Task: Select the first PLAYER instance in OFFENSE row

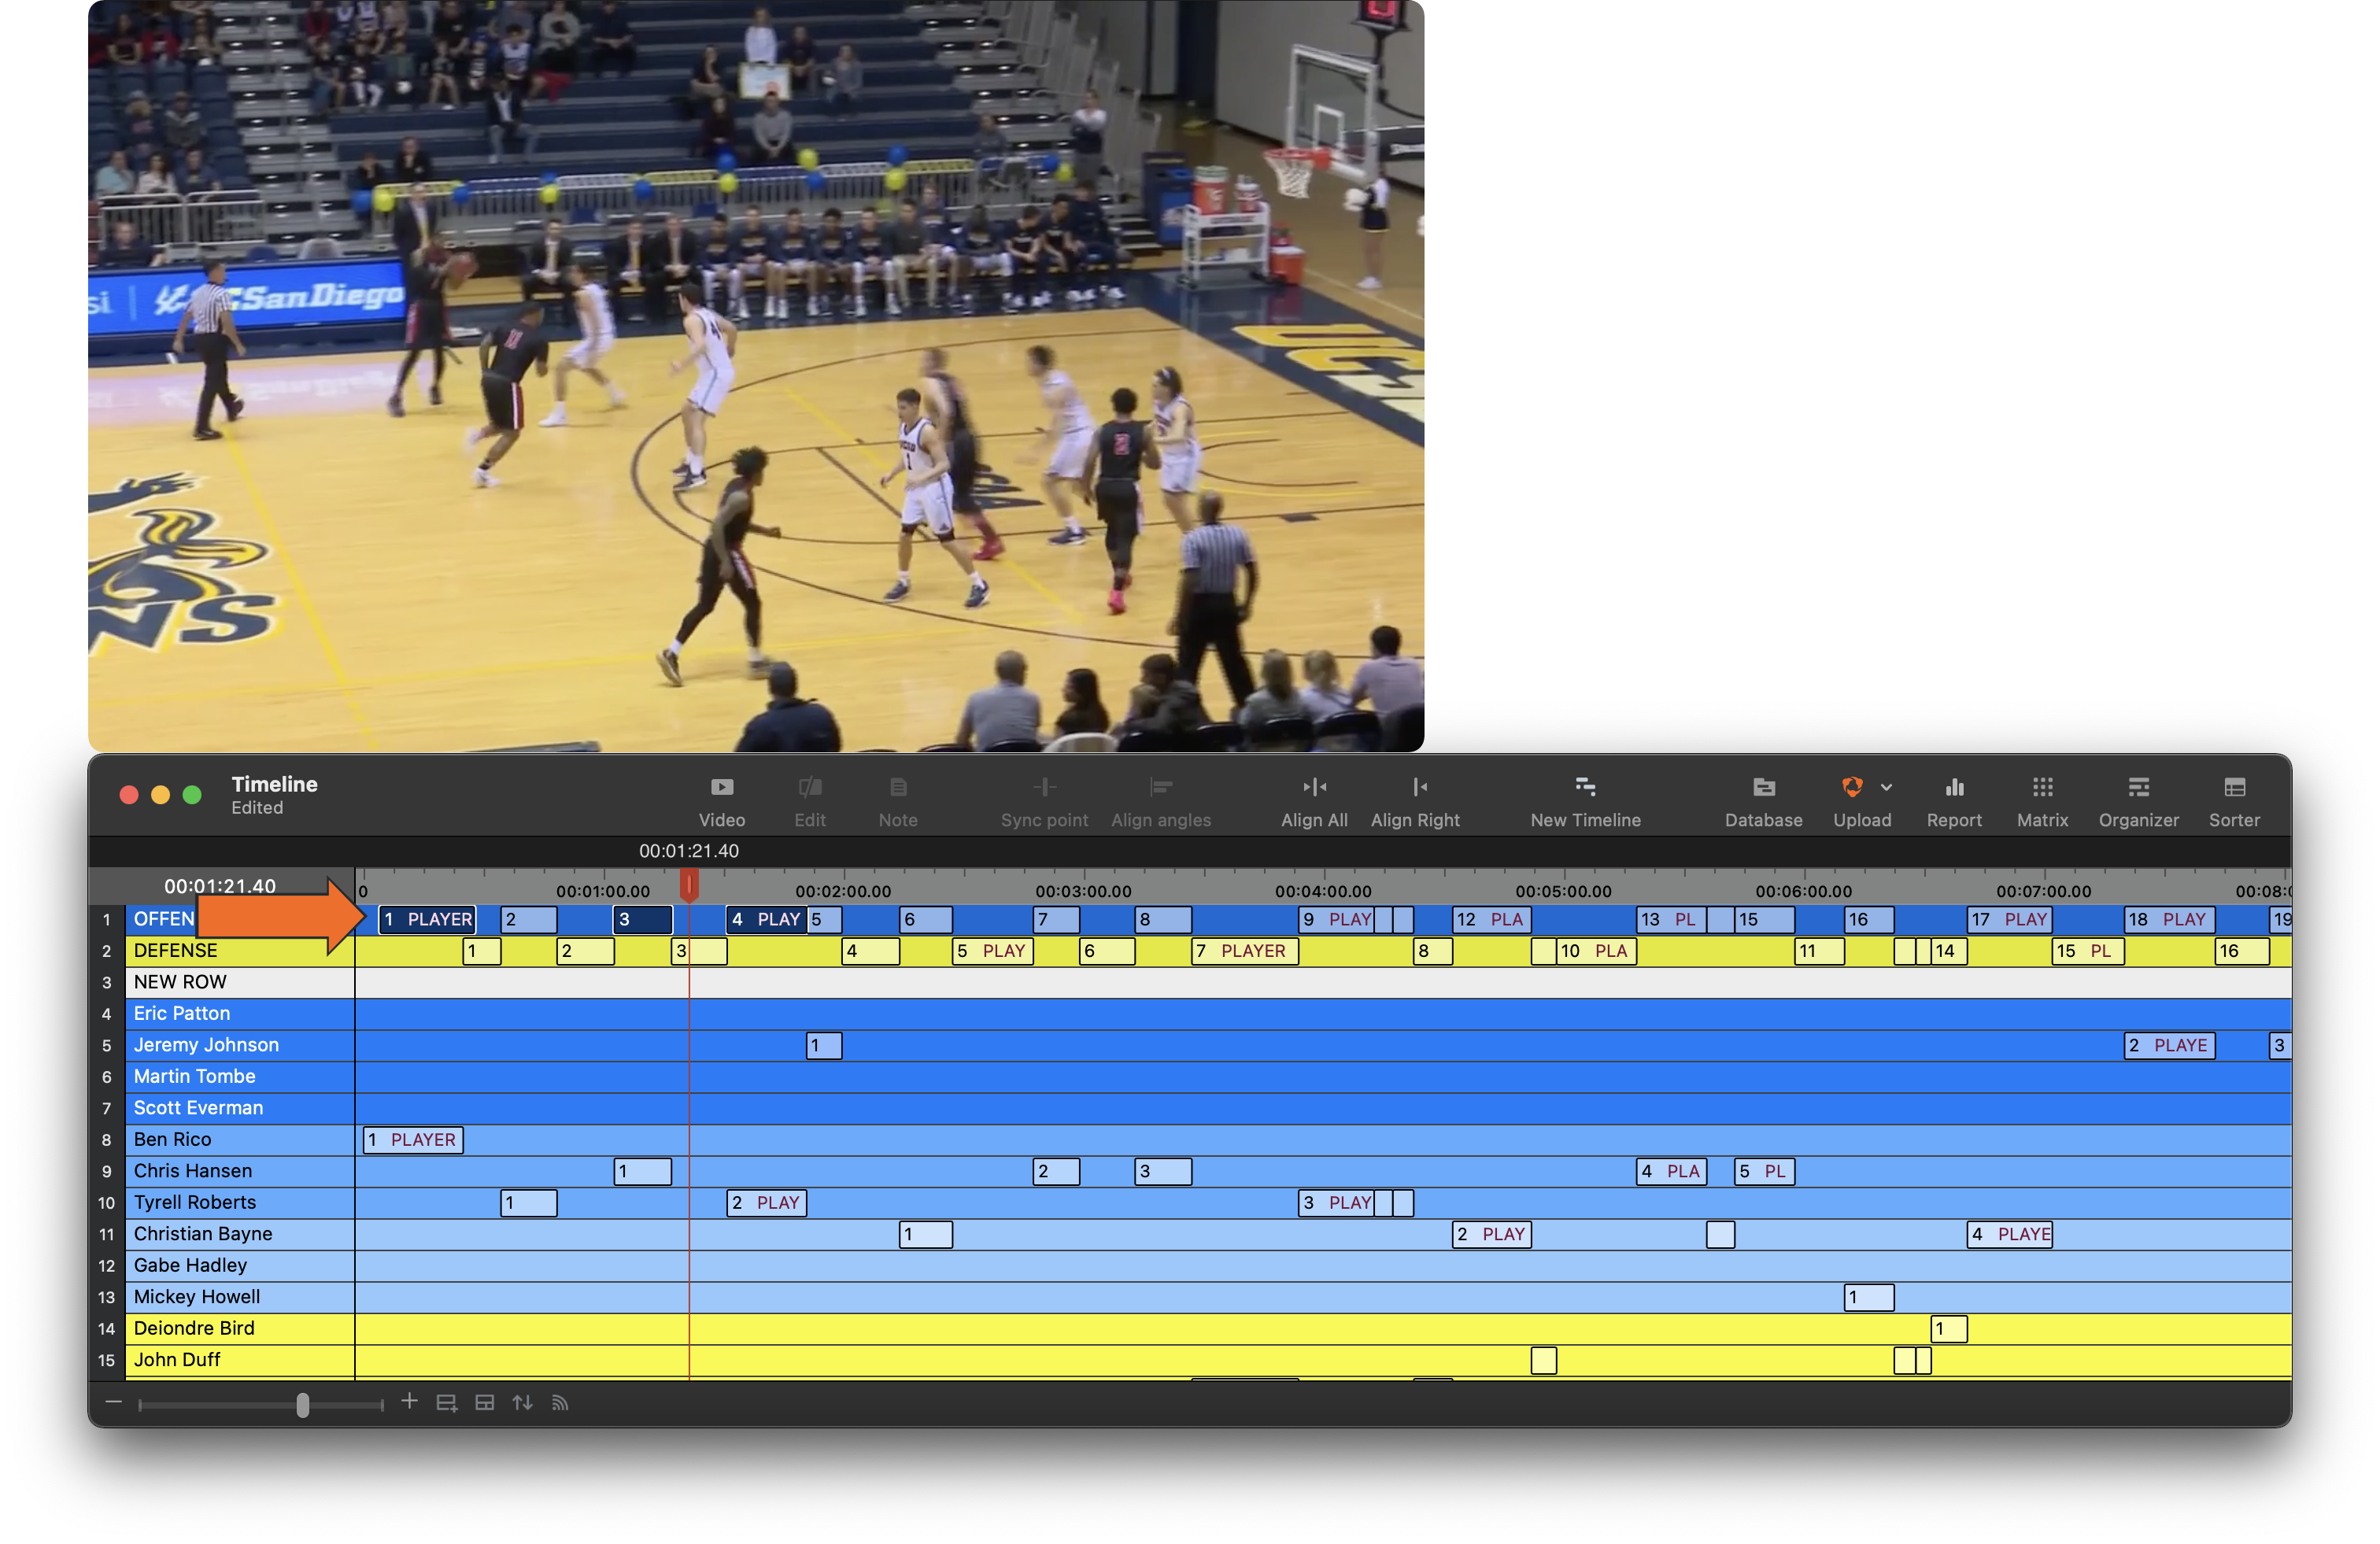Action: 427,919
